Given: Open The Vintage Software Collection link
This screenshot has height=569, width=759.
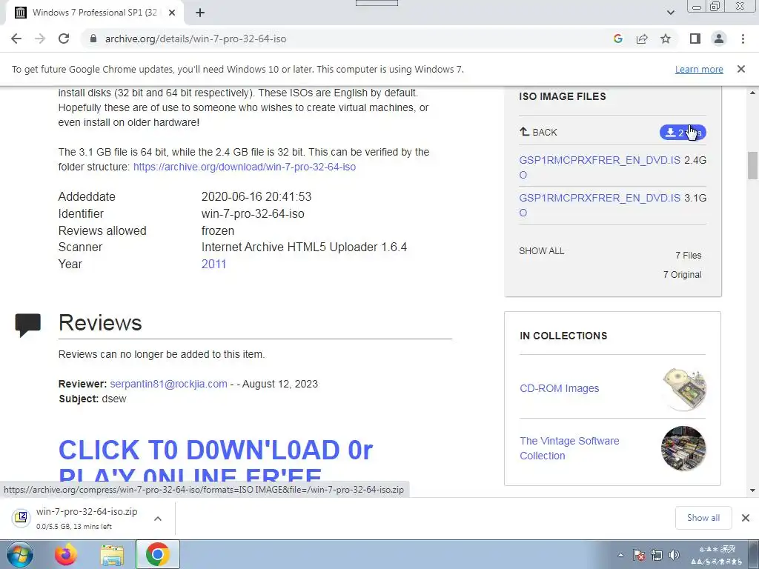Looking at the screenshot, I should [569, 448].
